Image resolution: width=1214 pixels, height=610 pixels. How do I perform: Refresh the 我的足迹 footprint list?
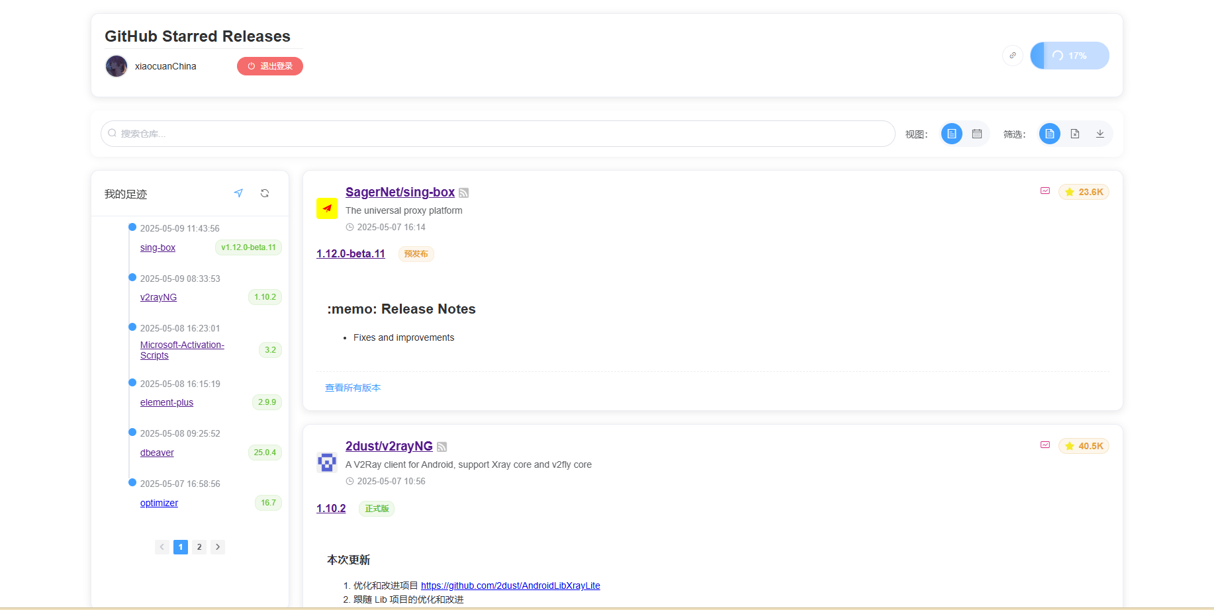[265, 193]
